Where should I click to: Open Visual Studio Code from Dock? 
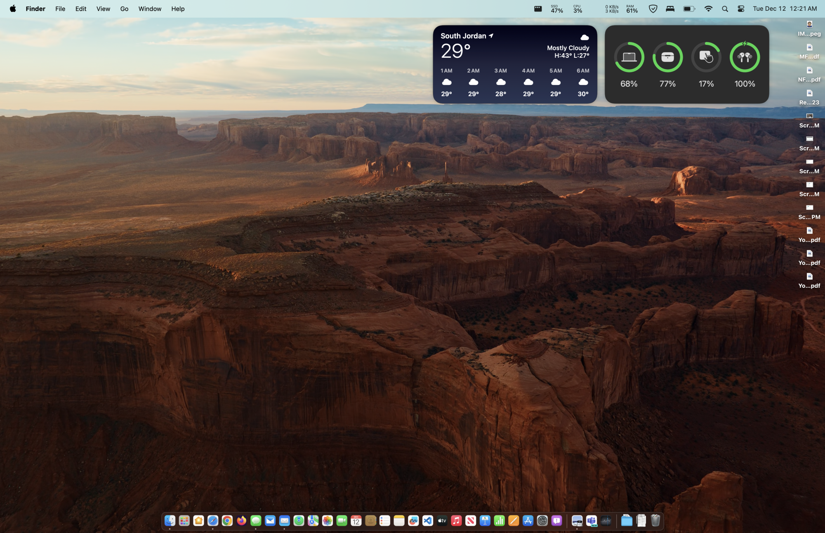427,521
